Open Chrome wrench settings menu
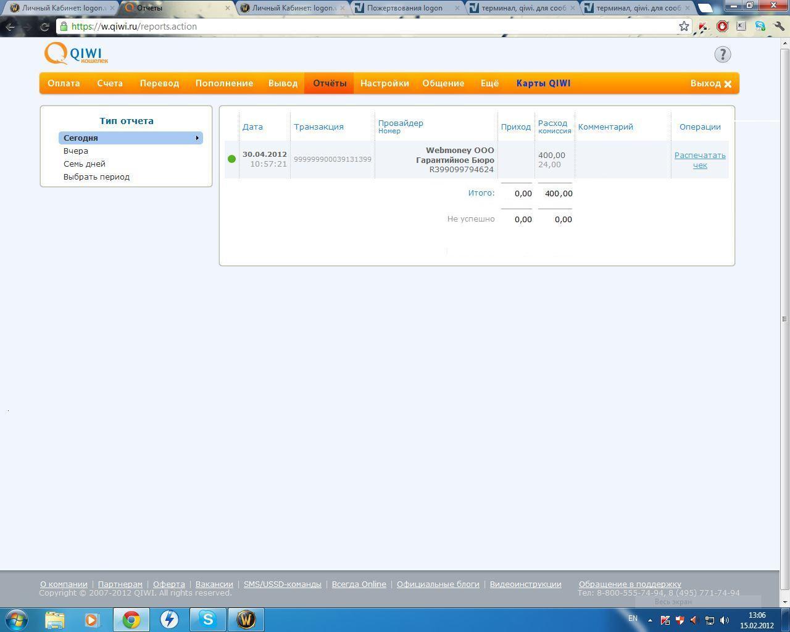Image resolution: width=790 pixels, height=632 pixels. pos(779,27)
